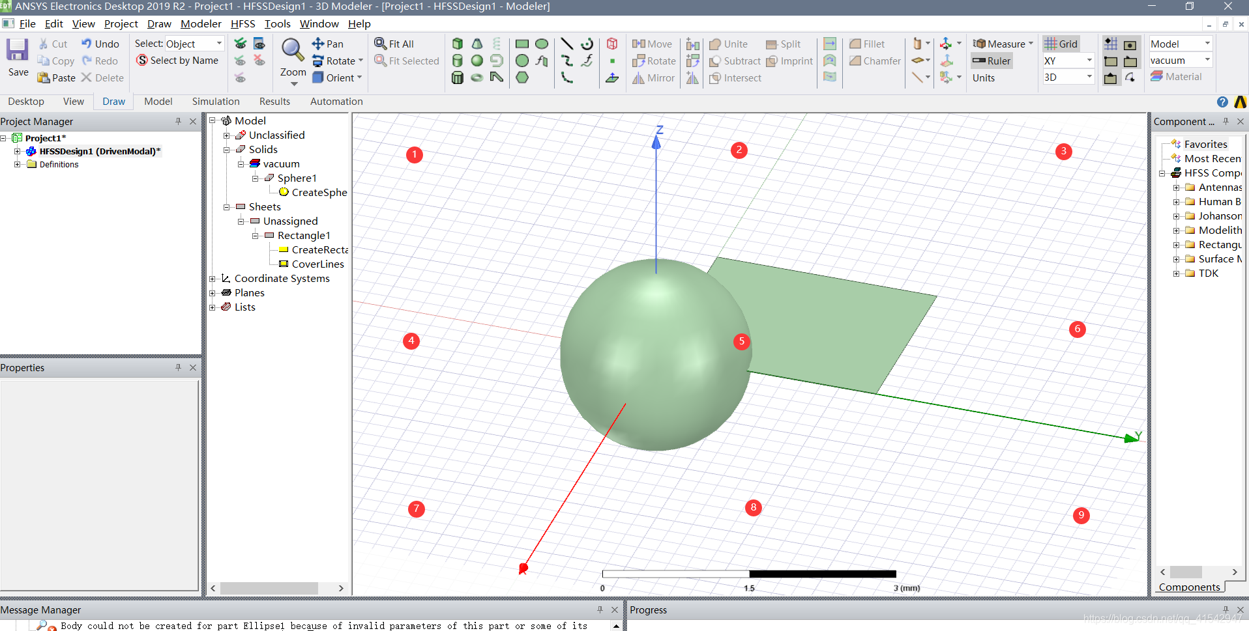Select the Draw spline tool

pos(567,61)
